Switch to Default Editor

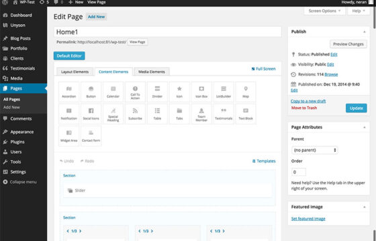pos(69,56)
